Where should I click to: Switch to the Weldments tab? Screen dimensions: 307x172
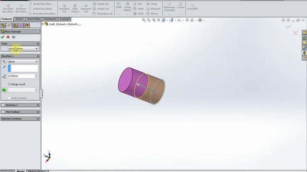coord(50,19)
